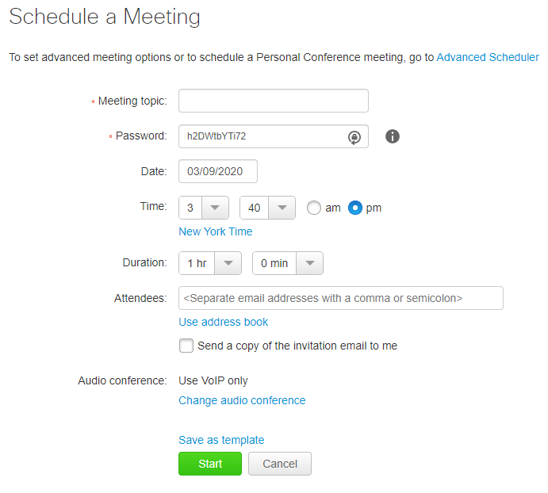Image resolution: width=548 pixels, height=493 pixels.
Task: Expand the duration minutes dropdown
Action: pyautogui.click(x=288, y=263)
